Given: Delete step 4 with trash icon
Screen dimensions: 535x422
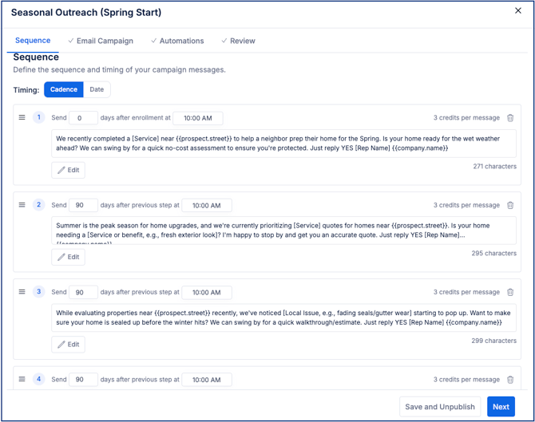Looking at the screenshot, I should (510, 380).
